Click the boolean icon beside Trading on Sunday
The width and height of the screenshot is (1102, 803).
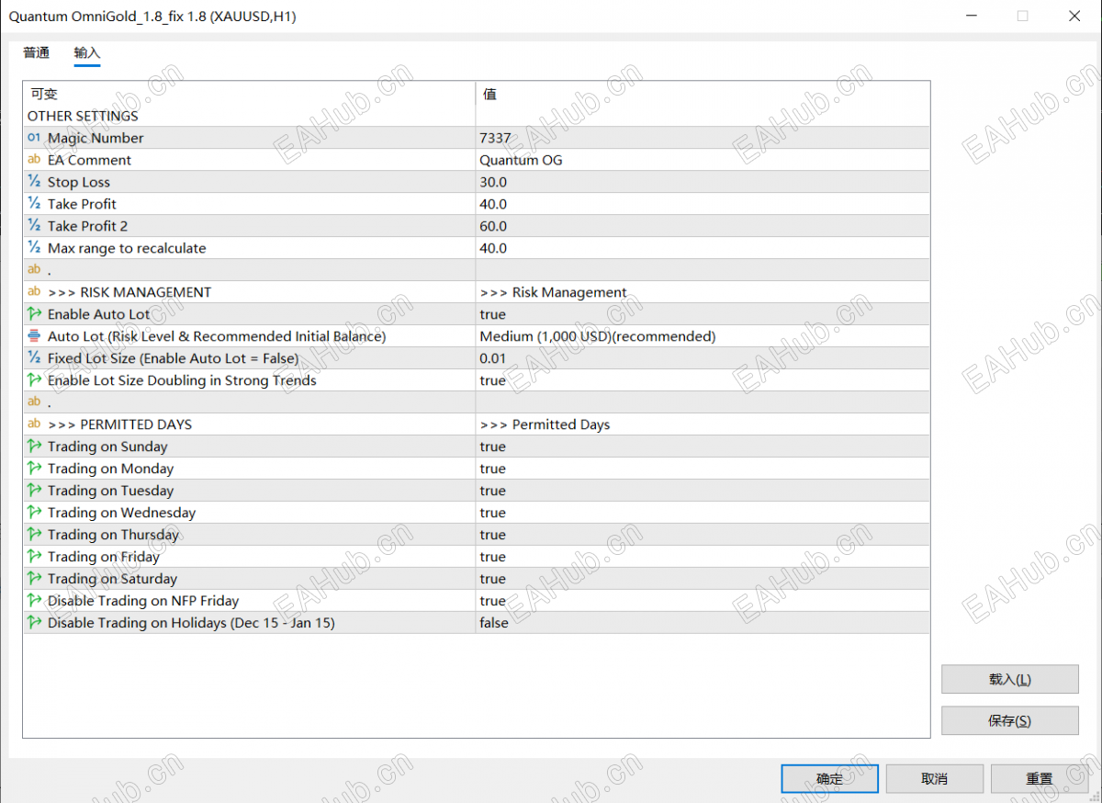tap(34, 447)
